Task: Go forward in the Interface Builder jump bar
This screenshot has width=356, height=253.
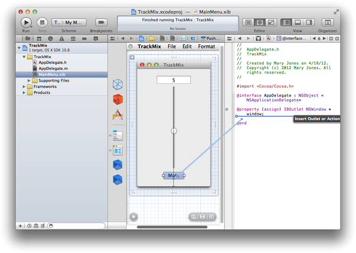Action: tap(131, 38)
